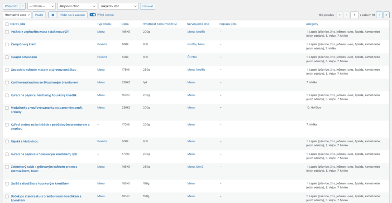The image size is (392, 203).
Task: Open the Datum dropdown
Action: (x=41, y=6)
